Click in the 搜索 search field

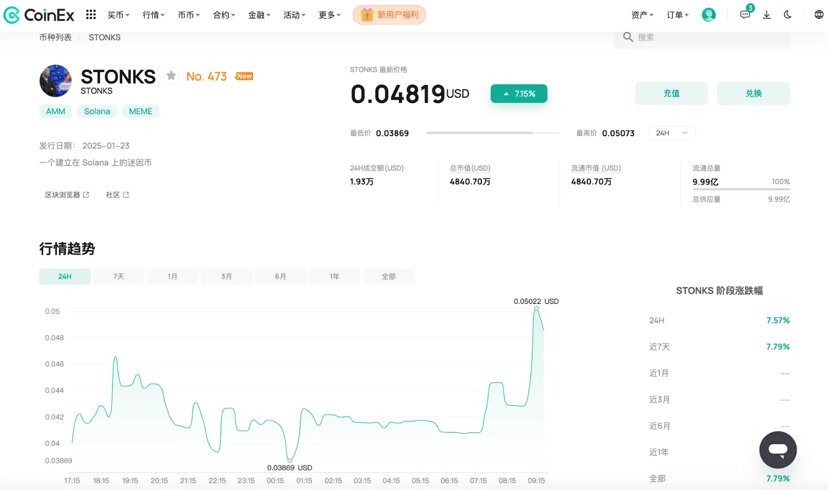702,37
